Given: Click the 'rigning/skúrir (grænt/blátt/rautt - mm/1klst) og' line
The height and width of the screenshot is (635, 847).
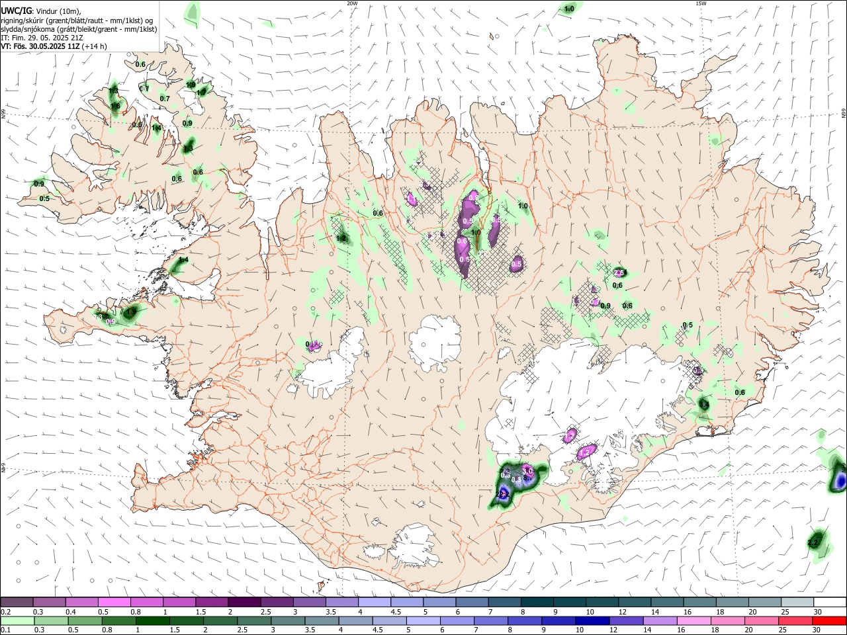Looking at the screenshot, I should [x=77, y=21].
